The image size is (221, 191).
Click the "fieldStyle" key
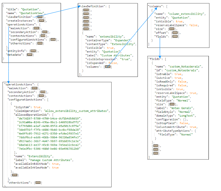pos(165,112)
